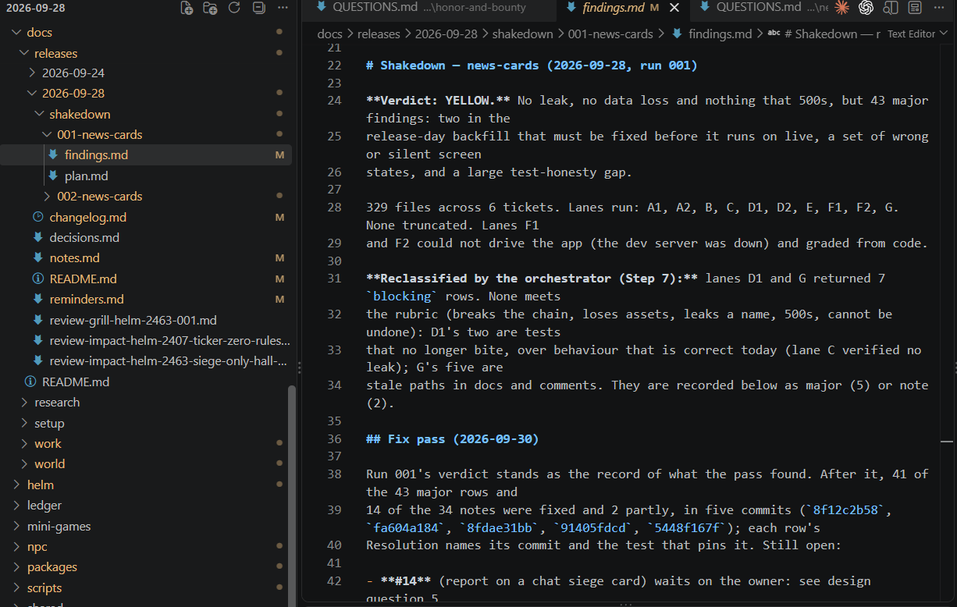Create a new file in Explorer
This screenshot has width=957, height=607.
coord(187,9)
